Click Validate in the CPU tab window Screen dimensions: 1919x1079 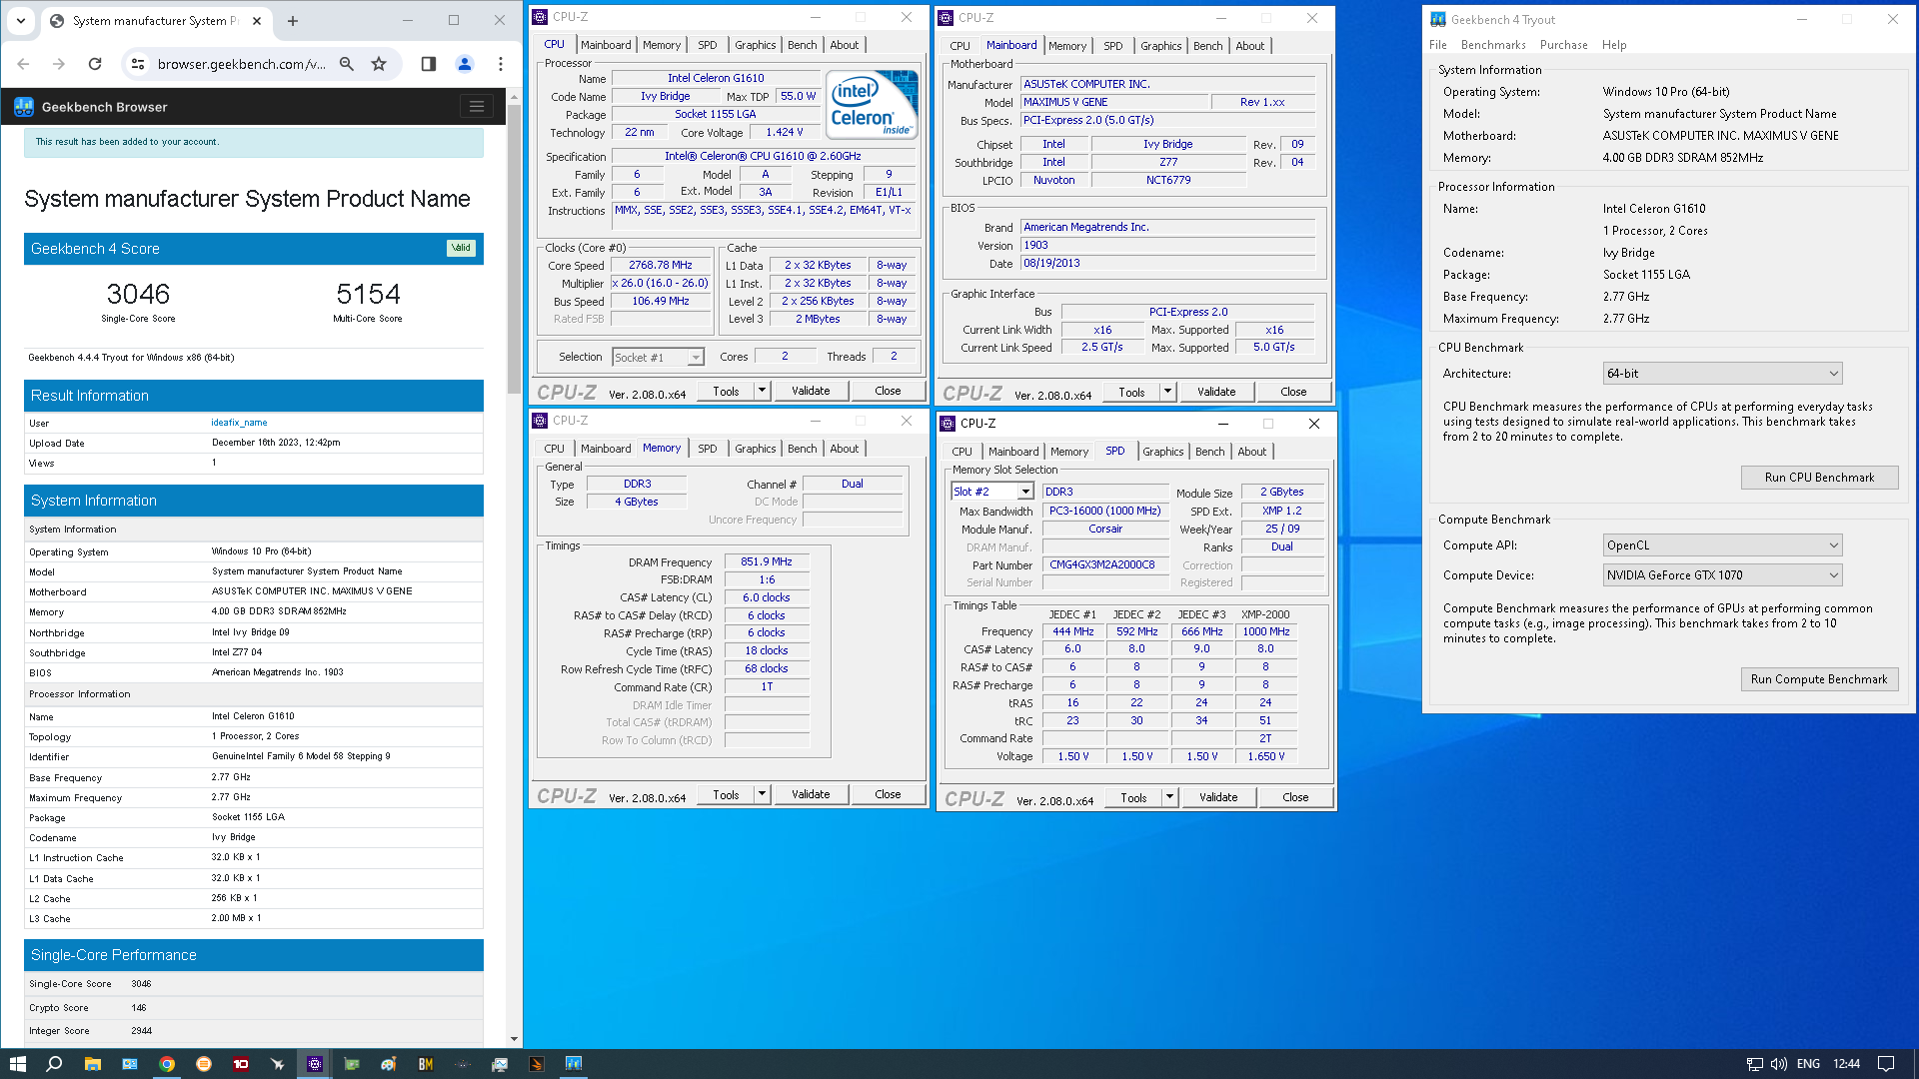811,392
